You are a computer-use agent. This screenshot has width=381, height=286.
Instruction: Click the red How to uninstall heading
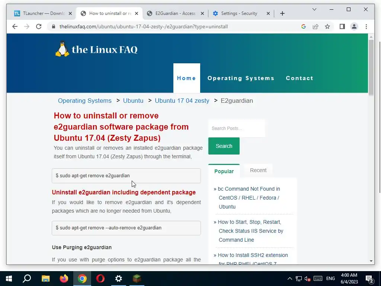[x=121, y=127]
